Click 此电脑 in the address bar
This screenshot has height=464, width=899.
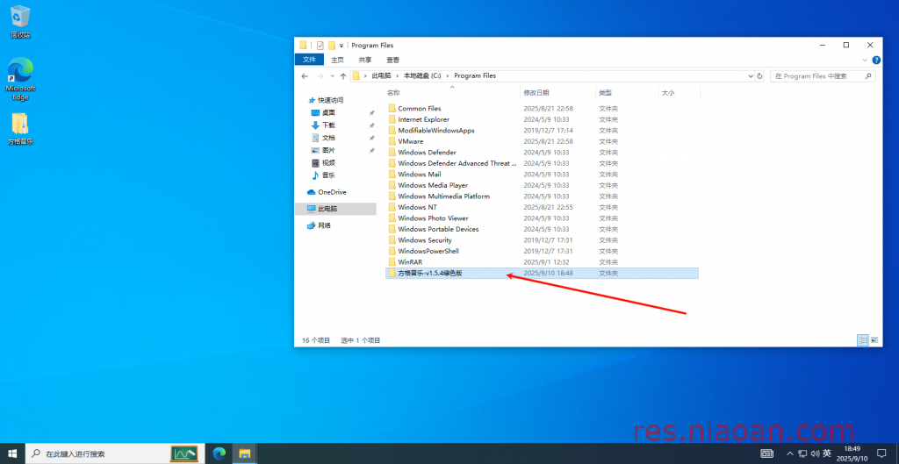point(381,75)
